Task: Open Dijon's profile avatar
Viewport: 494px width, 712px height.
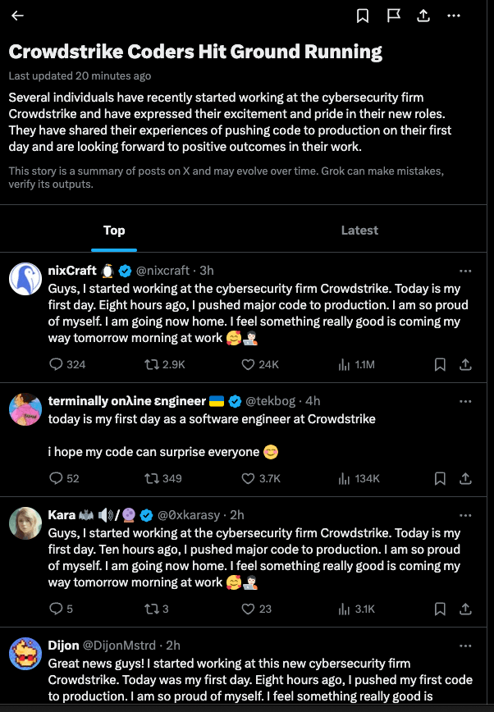Action: click(x=25, y=654)
